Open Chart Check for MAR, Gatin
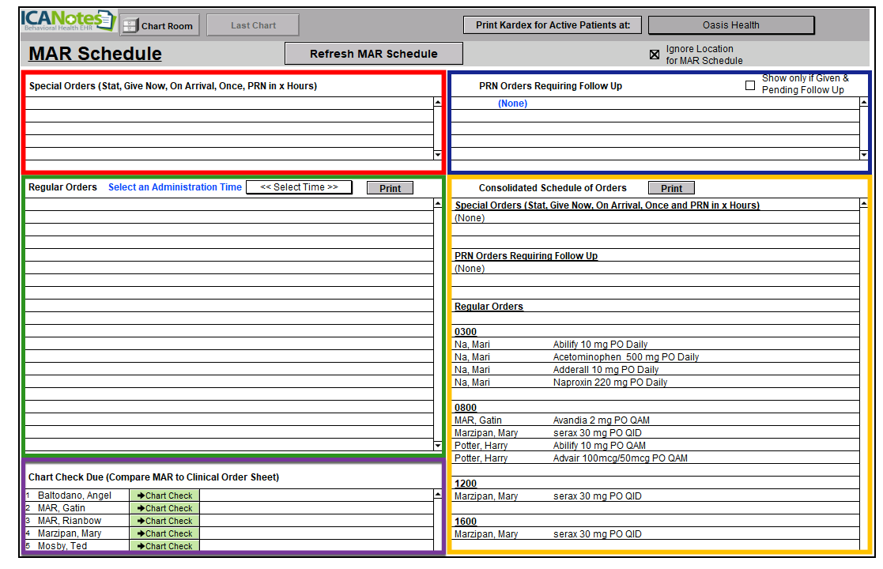This screenshot has height=569, width=883. pyautogui.click(x=164, y=508)
